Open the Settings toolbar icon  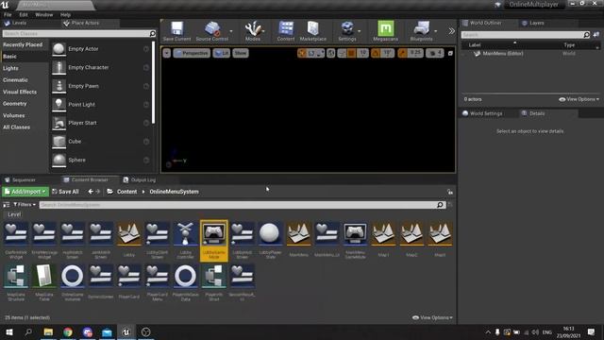tap(347, 28)
